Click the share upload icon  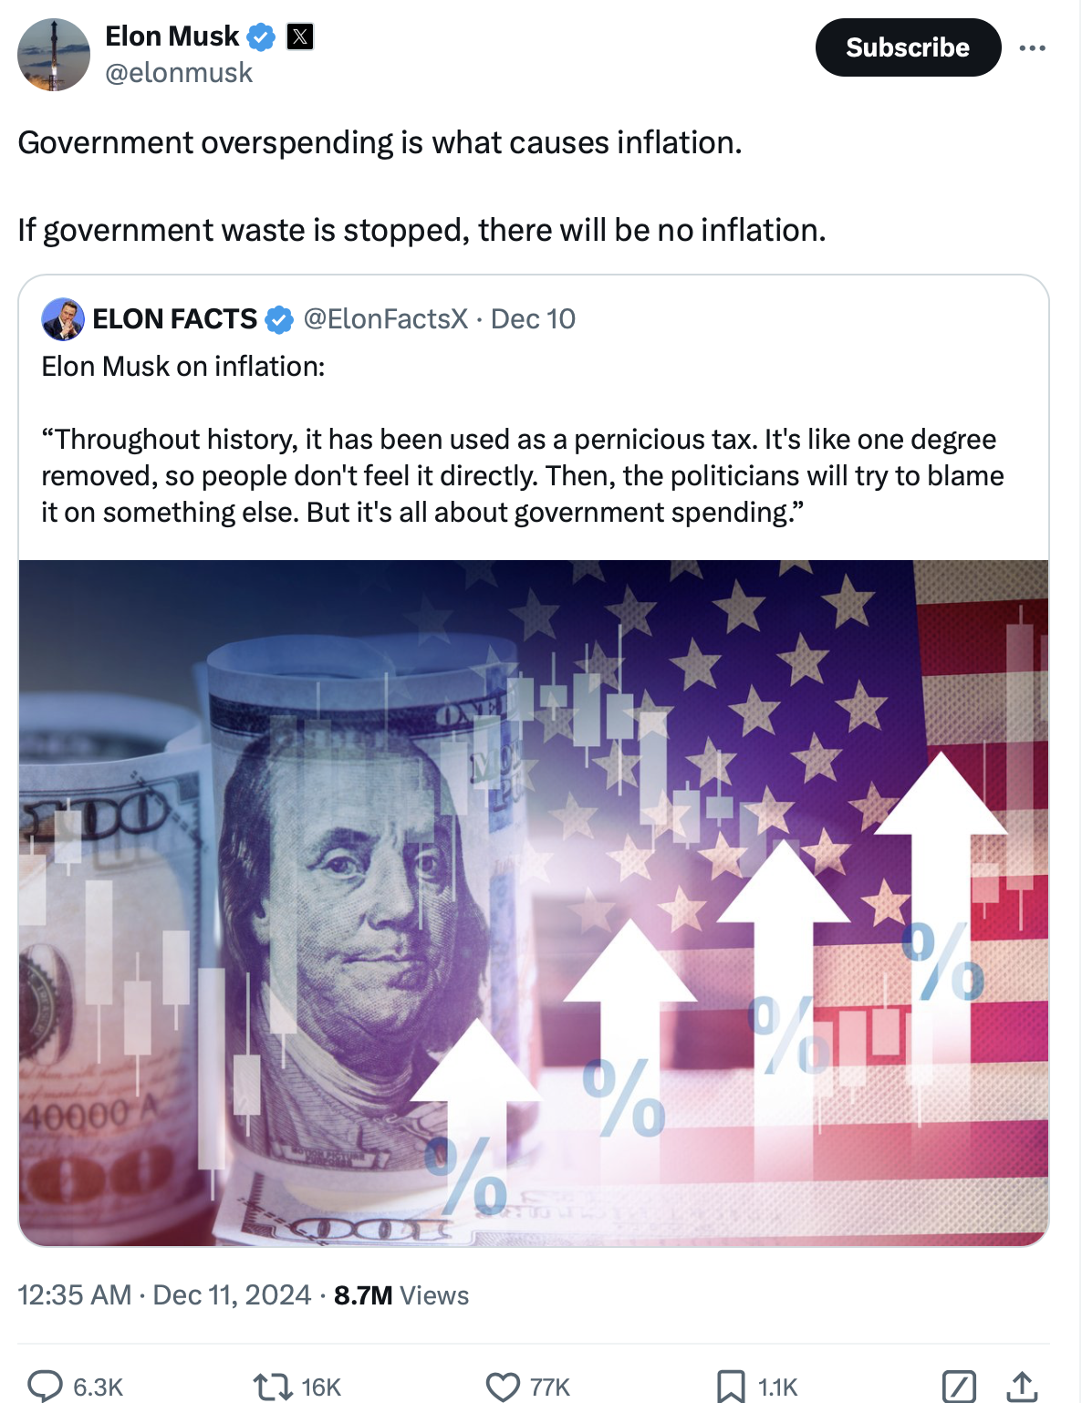1022,1387
